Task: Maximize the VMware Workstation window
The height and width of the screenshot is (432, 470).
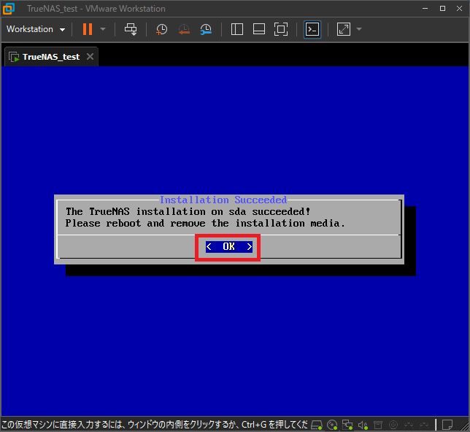Action: click(x=442, y=8)
